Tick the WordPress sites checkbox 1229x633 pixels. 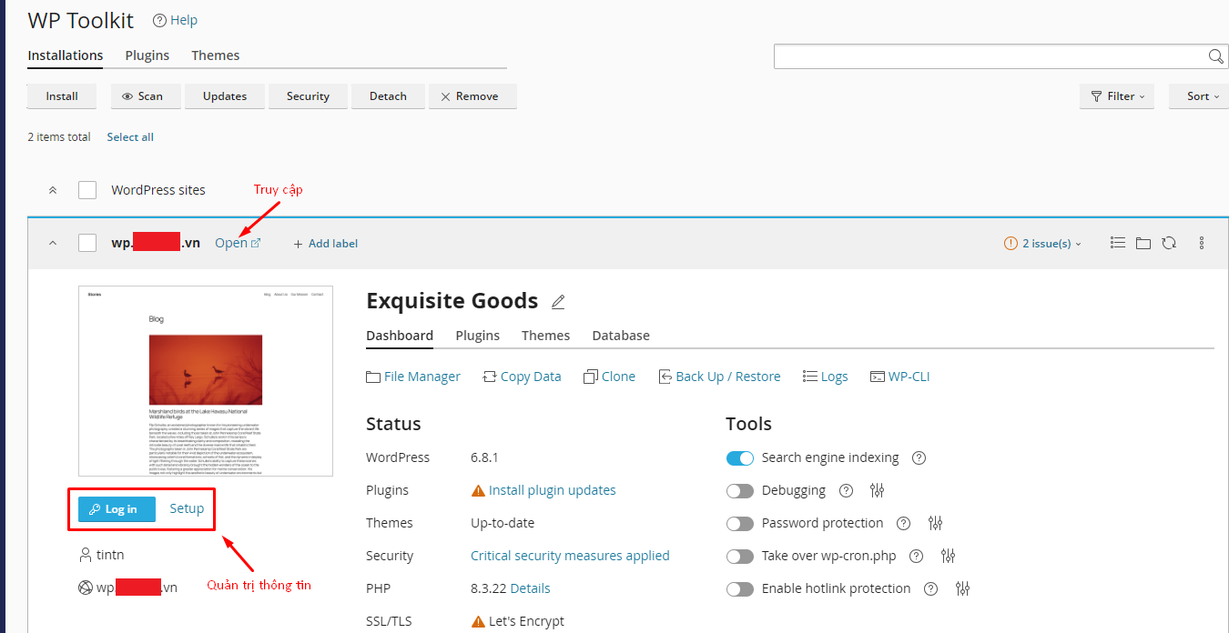click(87, 190)
